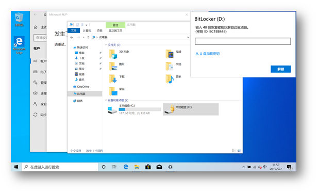Open the Microsoft Store icon in the taskbar
Image resolution: width=318 pixels, height=193 pixels.
click(x=148, y=167)
